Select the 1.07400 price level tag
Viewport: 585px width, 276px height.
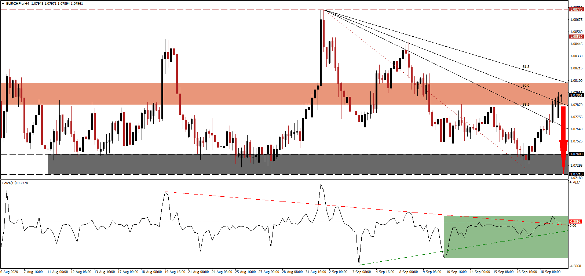(x=576, y=154)
